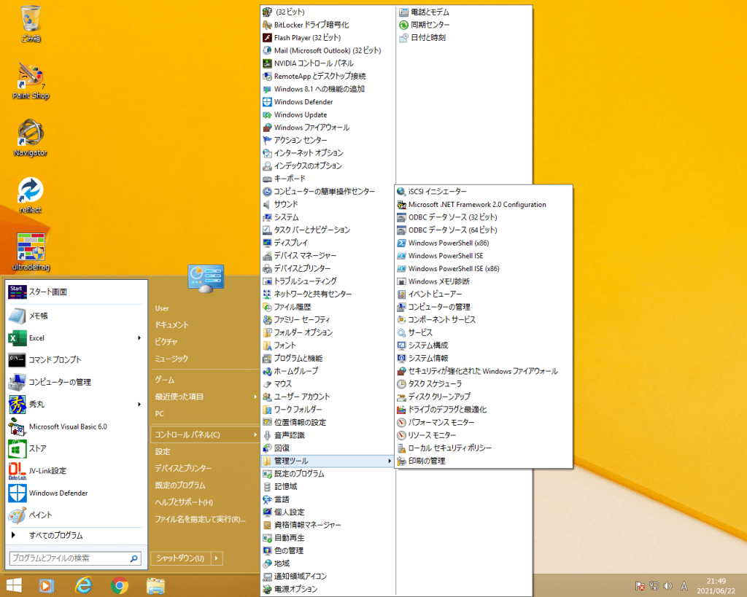
Task: Click the network tray icon
Action: (x=654, y=586)
